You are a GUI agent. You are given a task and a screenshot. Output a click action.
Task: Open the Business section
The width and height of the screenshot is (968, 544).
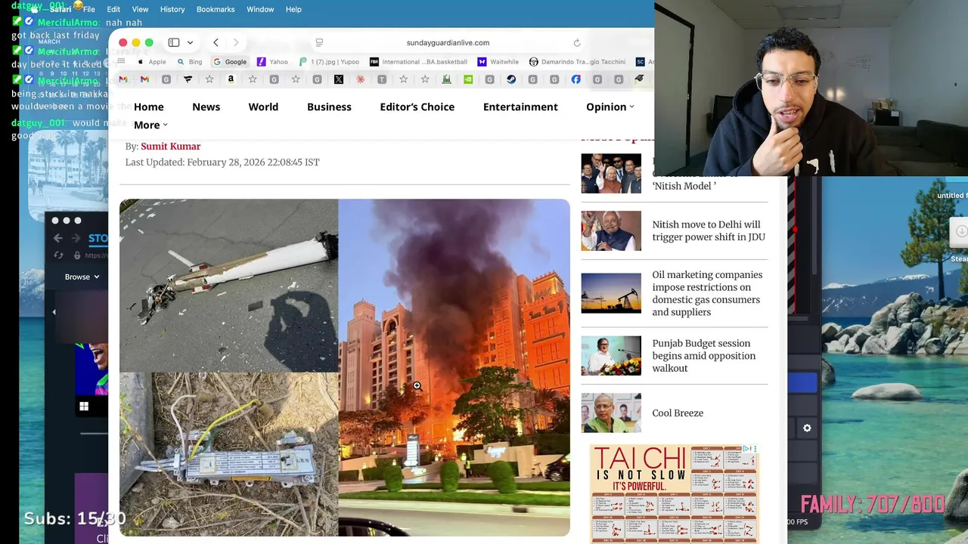coord(329,107)
